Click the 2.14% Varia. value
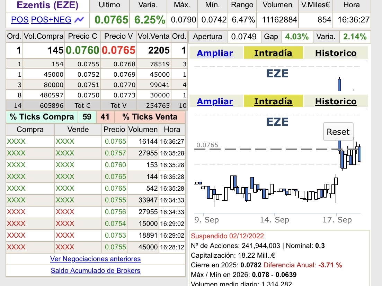The height and width of the screenshot is (286, 382). point(355,37)
